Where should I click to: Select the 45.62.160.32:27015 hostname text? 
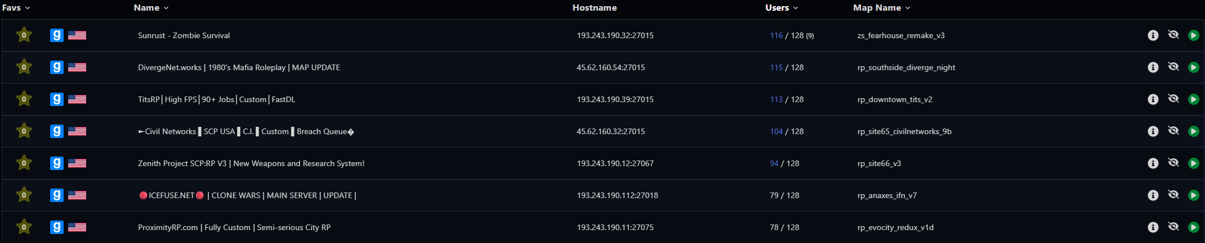click(610, 131)
